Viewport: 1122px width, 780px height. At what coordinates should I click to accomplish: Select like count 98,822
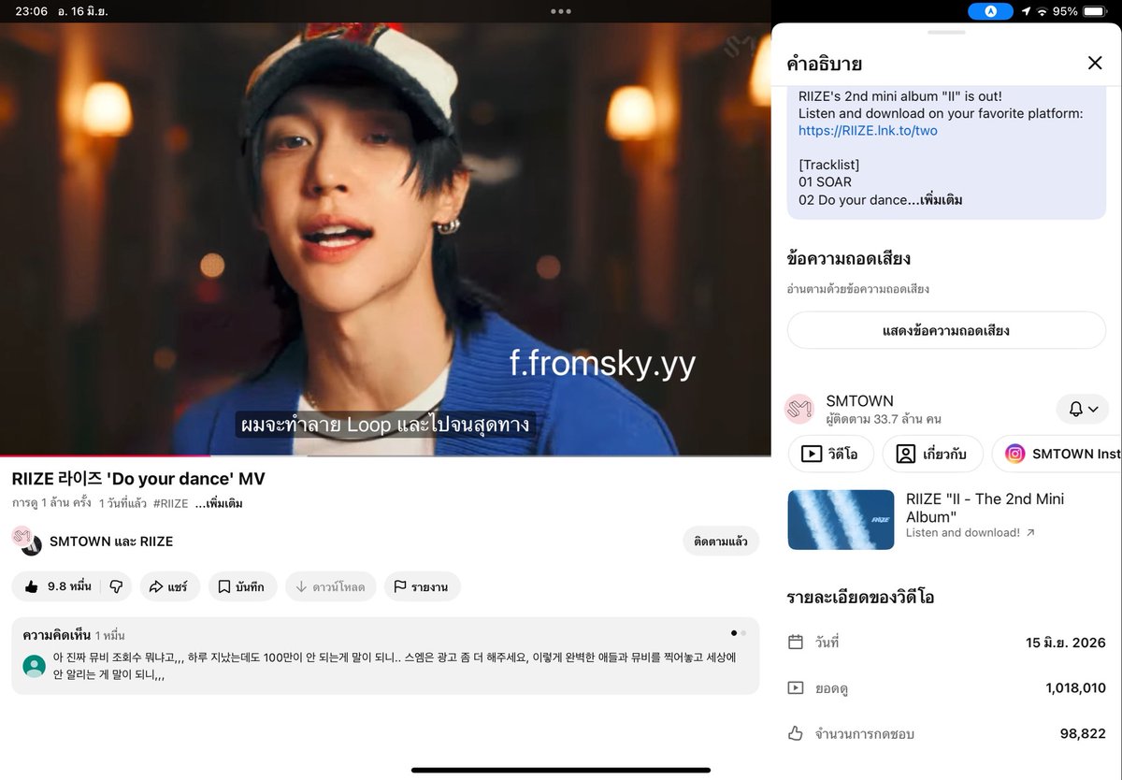click(1083, 734)
